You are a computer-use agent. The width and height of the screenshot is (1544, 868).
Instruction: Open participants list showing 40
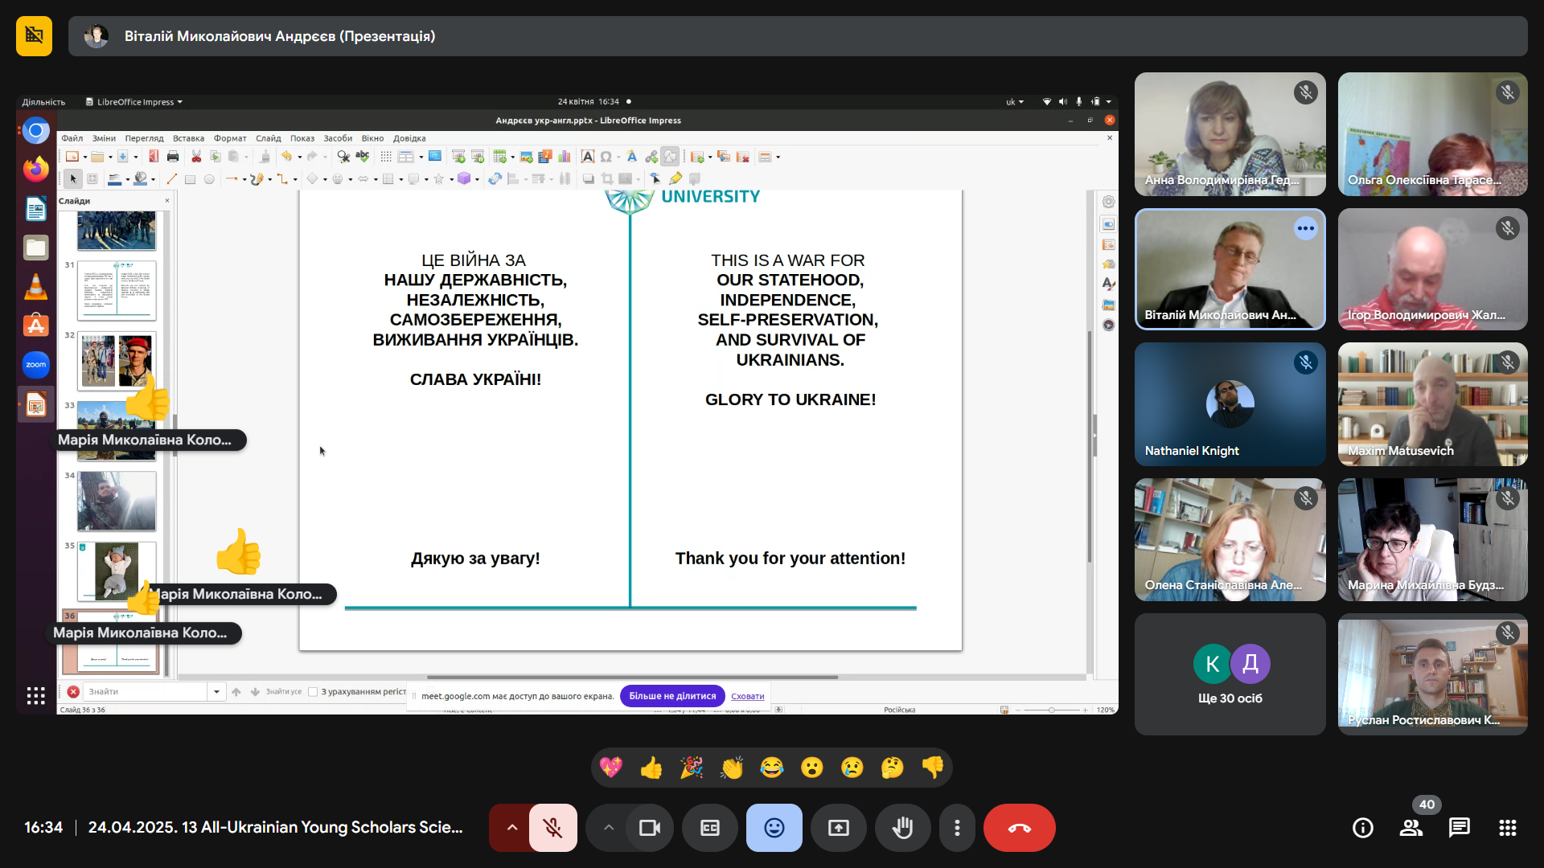click(1411, 828)
